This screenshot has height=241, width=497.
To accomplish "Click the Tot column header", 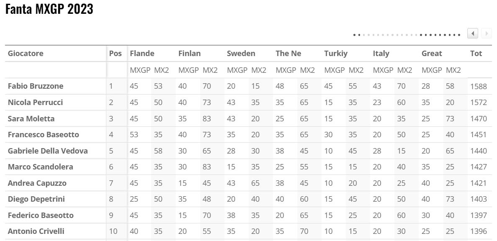I will (x=476, y=54).
